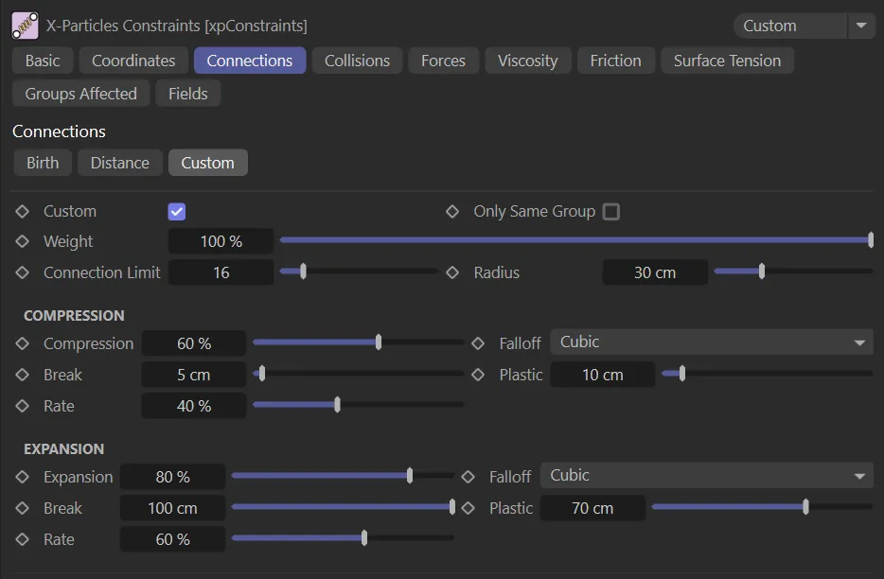Click keyframe diamond beside Compression Plastic
884x579 pixels.
click(x=478, y=375)
